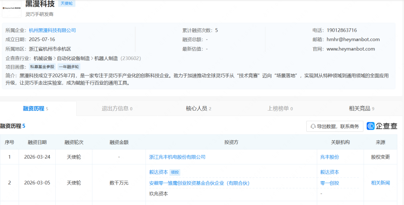Switch to 上榜榜单 tab
The width and height of the screenshot is (404, 205).
click(x=280, y=109)
